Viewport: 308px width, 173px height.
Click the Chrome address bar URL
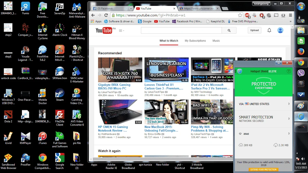pyautogui.click(x=151, y=15)
